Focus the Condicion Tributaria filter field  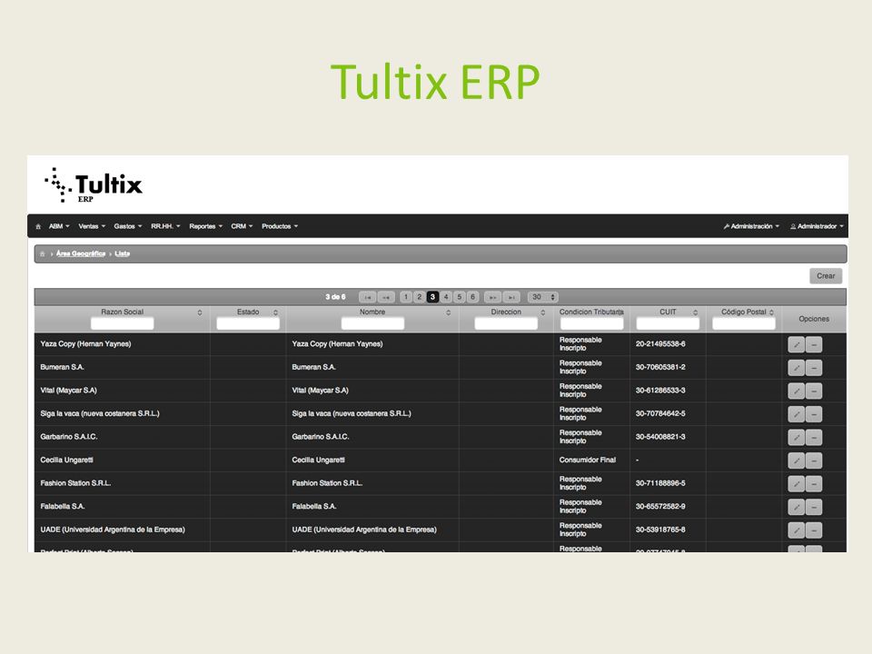[x=591, y=323]
